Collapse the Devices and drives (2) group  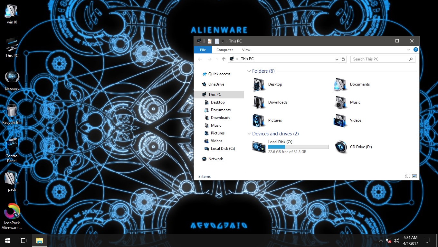point(249,134)
